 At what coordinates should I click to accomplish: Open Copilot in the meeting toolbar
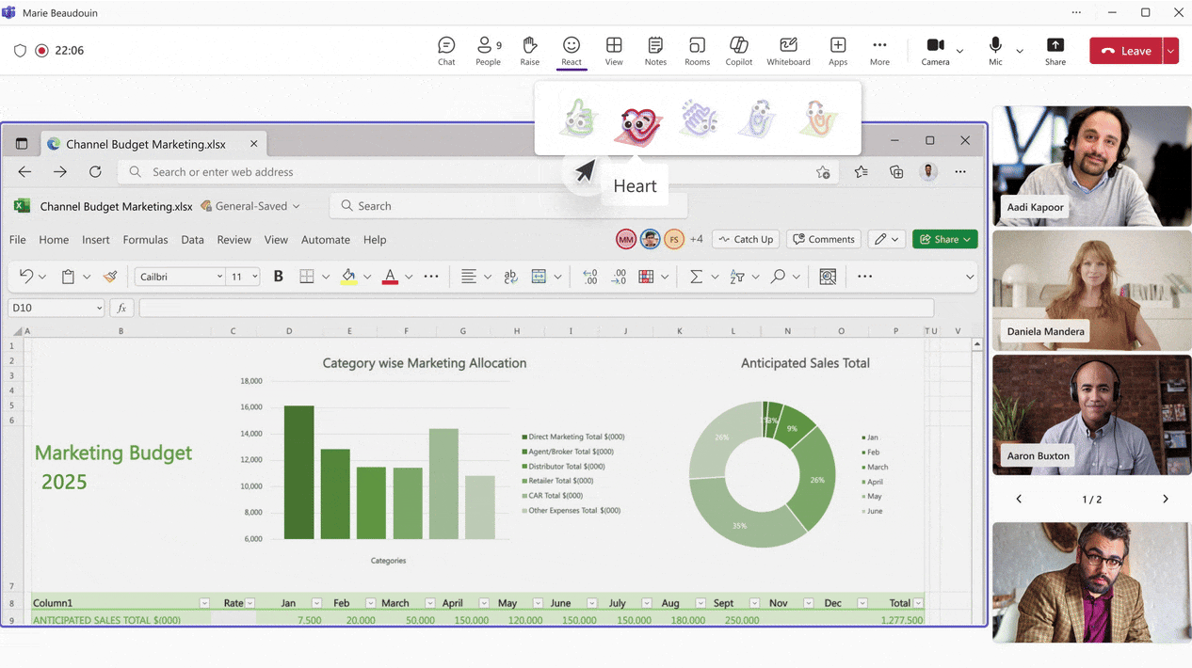click(738, 51)
